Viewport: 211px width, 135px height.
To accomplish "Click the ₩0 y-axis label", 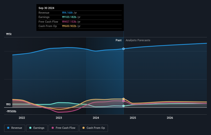I will pyautogui.click(x=8, y=105).
